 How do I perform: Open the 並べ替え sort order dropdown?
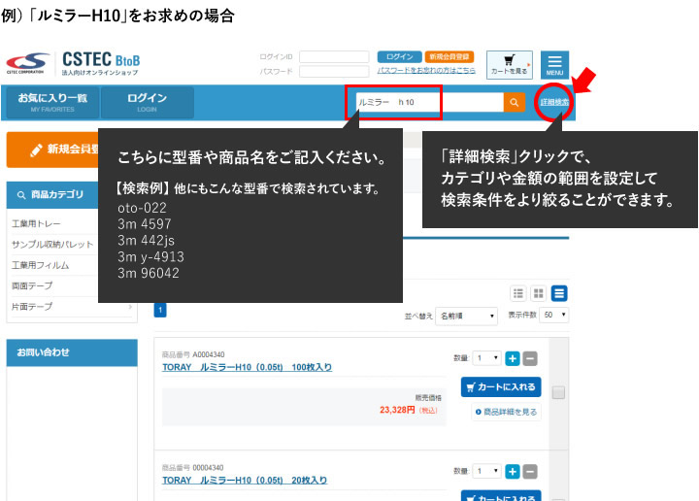pos(466,316)
